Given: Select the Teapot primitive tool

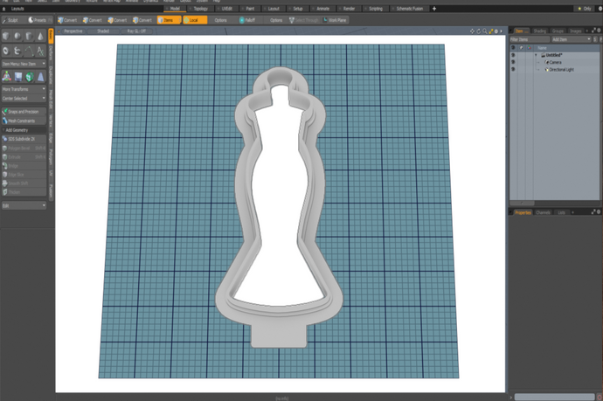Looking at the screenshot, I should 17,51.
